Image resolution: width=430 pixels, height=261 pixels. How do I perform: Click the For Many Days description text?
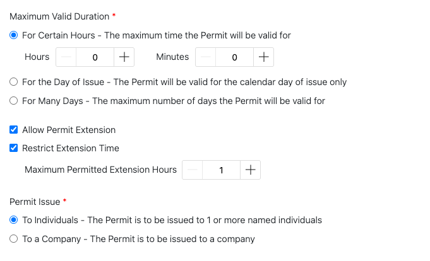click(174, 100)
